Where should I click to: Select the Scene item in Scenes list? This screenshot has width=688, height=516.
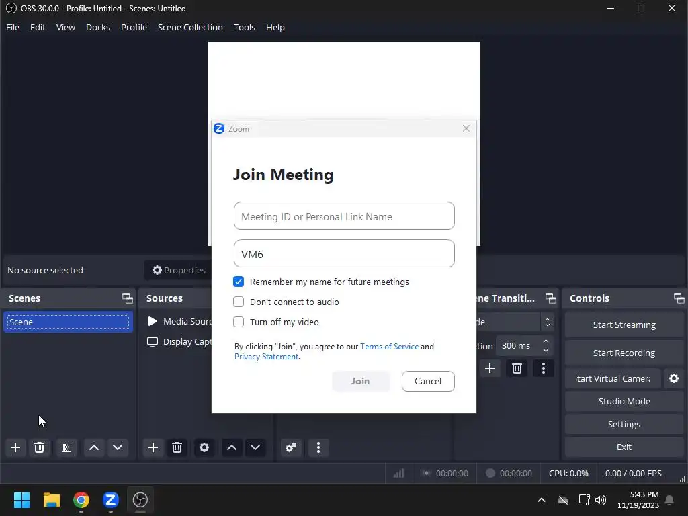[x=68, y=322]
